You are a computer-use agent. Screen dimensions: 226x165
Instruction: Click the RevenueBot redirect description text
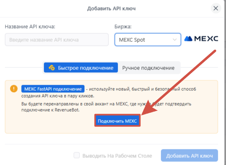coord(106,107)
